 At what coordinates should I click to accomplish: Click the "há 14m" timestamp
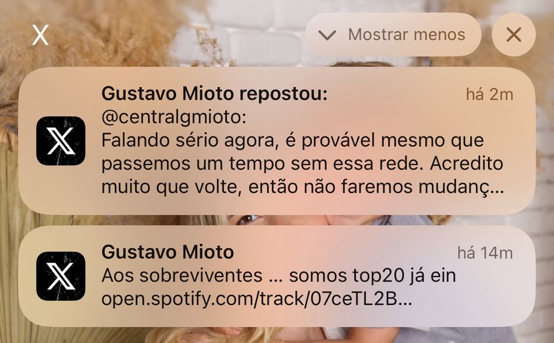485,253
